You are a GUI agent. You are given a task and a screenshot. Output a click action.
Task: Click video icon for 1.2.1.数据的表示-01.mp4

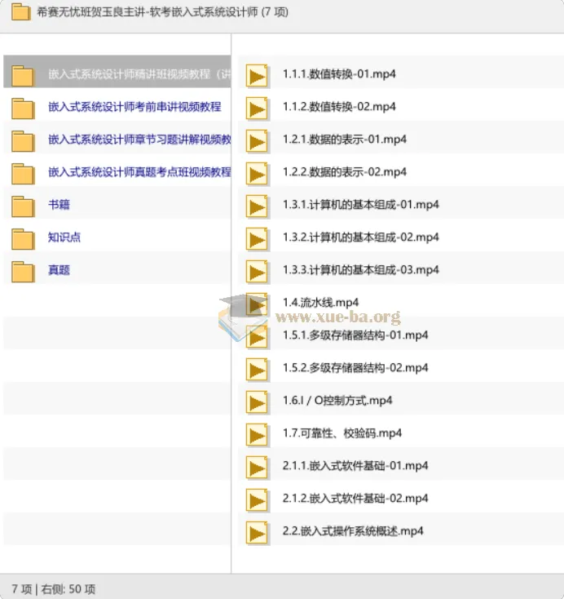(x=257, y=141)
